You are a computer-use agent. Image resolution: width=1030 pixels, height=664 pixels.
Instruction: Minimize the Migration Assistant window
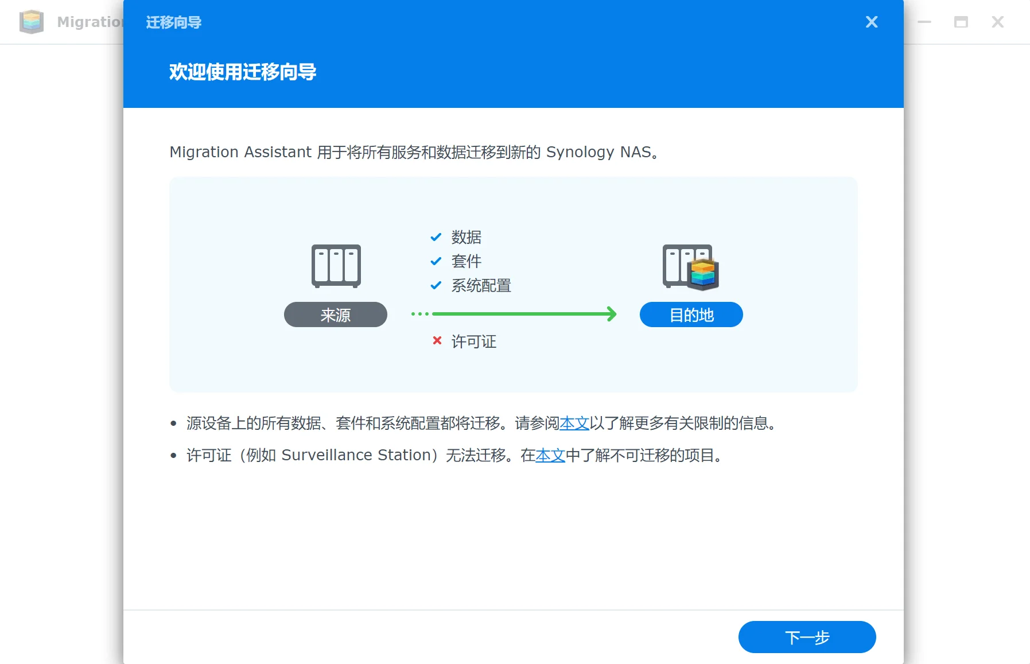coord(924,22)
